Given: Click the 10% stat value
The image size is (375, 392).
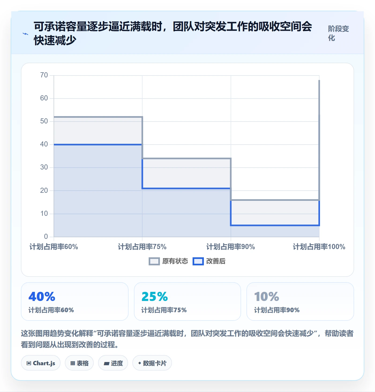Looking at the screenshot, I should [x=267, y=296].
